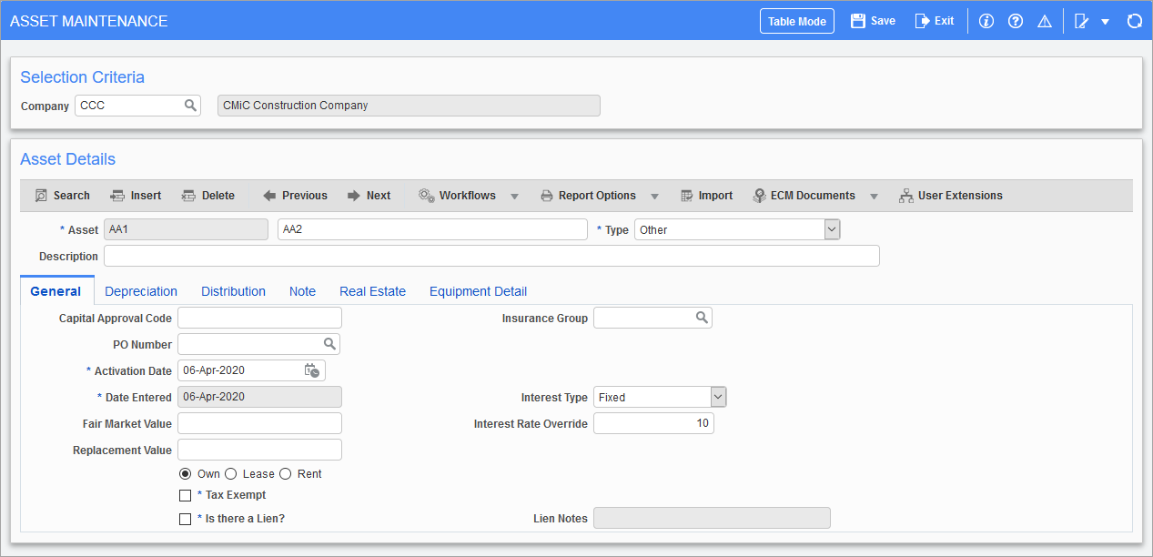Navigate to the Next asset record
The width and height of the screenshot is (1153, 557).
coord(368,195)
